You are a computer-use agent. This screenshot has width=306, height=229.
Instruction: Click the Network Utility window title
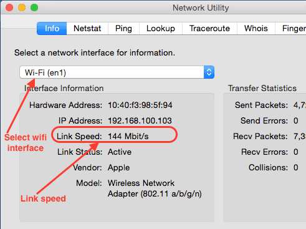[201, 8]
